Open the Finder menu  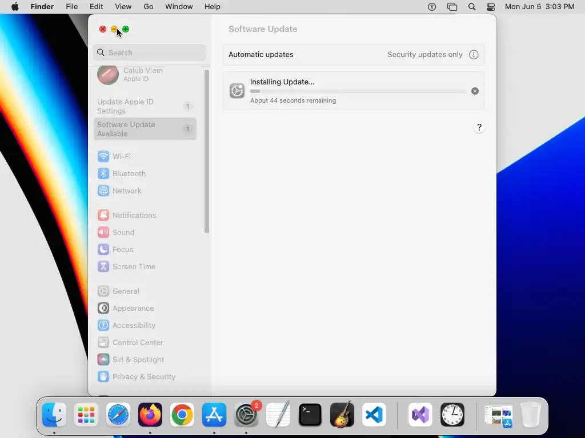42,7
